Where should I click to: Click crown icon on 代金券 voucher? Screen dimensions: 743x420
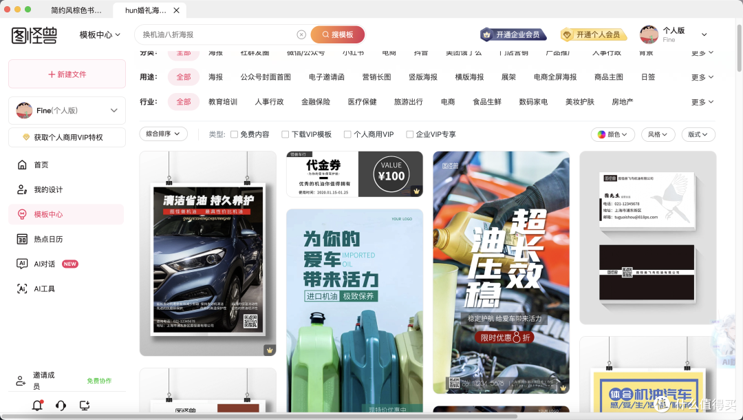pyautogui.click(x=416, y=191)
